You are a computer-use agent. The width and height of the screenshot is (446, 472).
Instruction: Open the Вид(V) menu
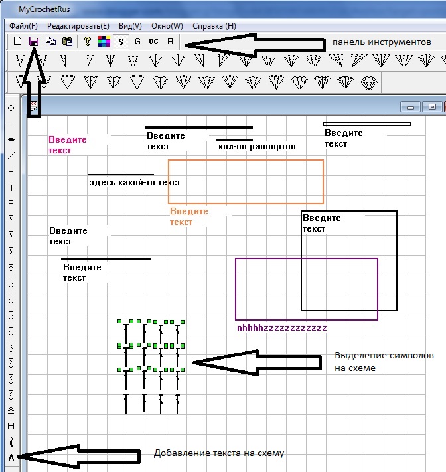click(130, 26)
